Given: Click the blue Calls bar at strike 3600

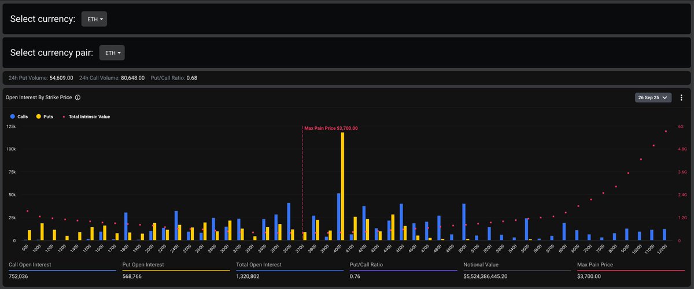Looking at the screenshot, I should point(289,222).
